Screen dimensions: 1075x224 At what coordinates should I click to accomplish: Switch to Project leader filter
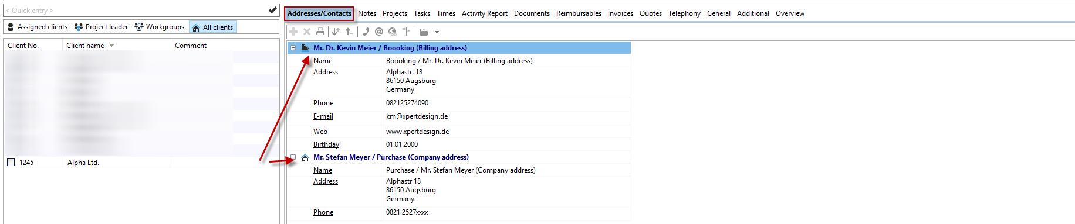click(x=102, y=27)
